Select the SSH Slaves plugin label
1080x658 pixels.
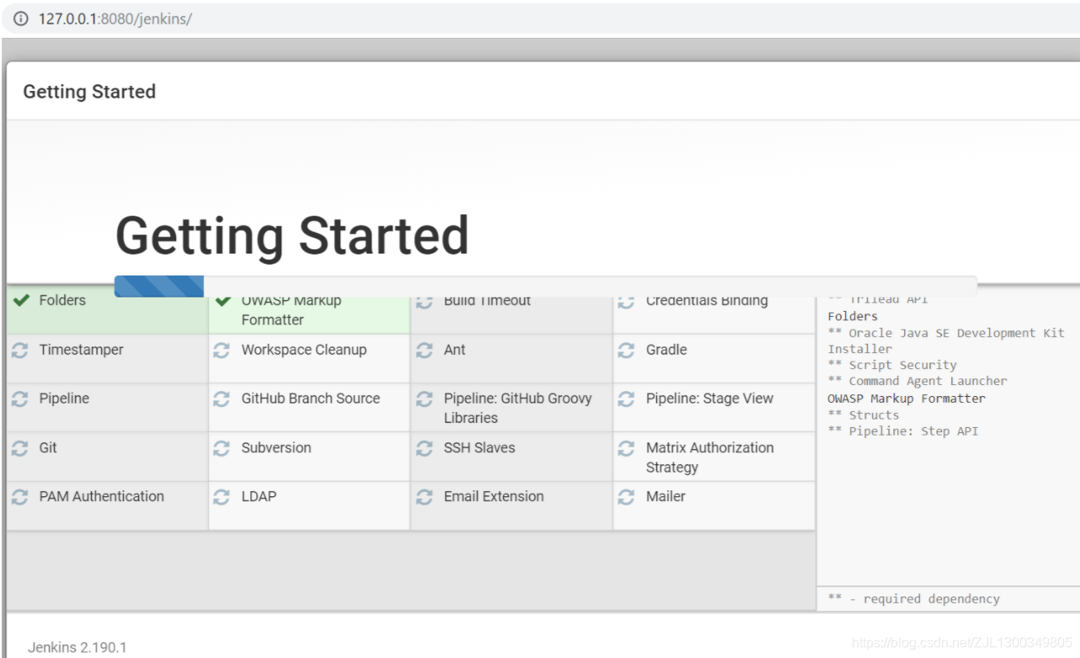click(479, 447)
